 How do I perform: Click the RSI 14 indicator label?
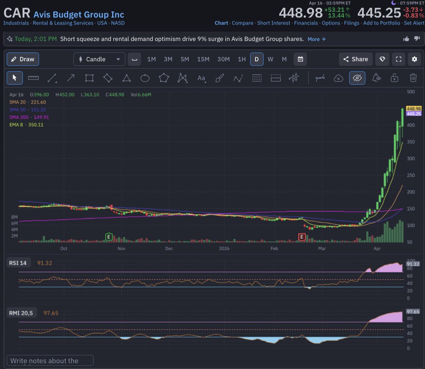tap(18, 263)
